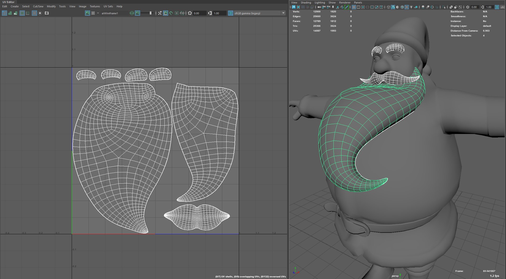Open Tools menu in UV Editor

coord(62,6)
